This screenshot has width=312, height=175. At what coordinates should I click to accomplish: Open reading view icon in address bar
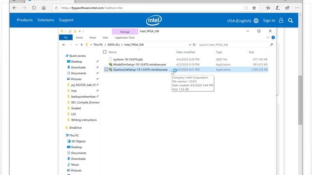click(x=246, y=8)
